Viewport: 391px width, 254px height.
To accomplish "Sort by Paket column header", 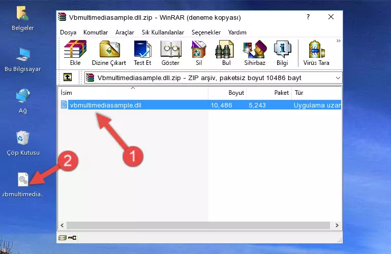I will coord(269,93).
